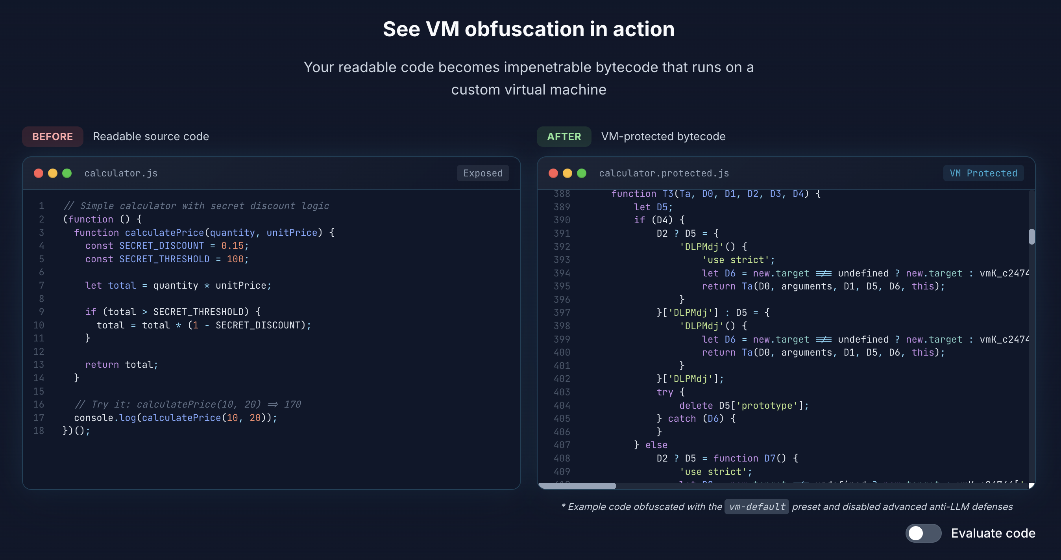
Task: Click the BEFORE badge
Action: [x=53, y=136]
